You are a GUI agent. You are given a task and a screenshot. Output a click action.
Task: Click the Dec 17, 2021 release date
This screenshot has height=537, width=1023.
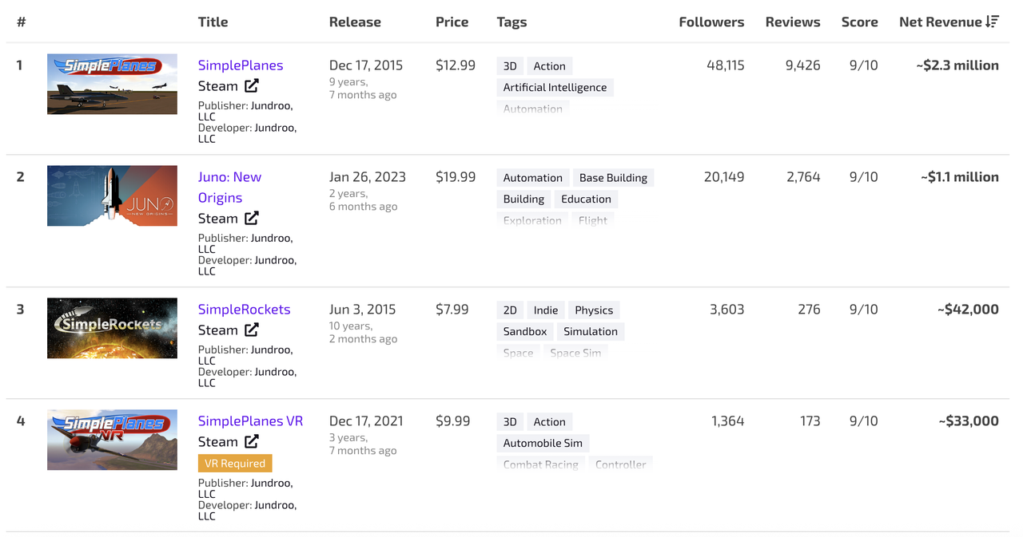pos(366,421)
